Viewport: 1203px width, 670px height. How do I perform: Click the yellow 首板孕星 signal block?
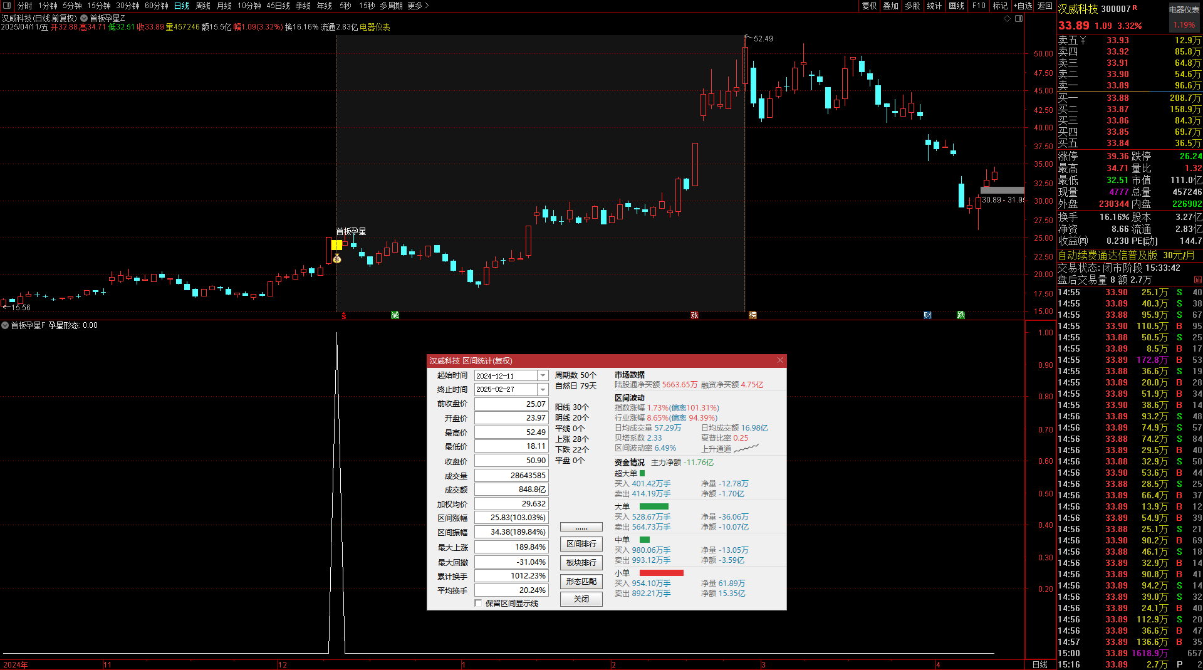(337, 245)
